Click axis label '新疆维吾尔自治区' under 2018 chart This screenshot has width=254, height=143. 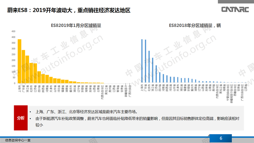[x=231, y=94]
